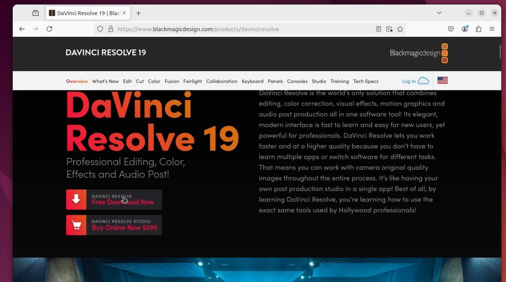The height and width of the screenshot is (282, 506).
Task: Click the Firefox back arrow
Action: (x=22, y=29)
